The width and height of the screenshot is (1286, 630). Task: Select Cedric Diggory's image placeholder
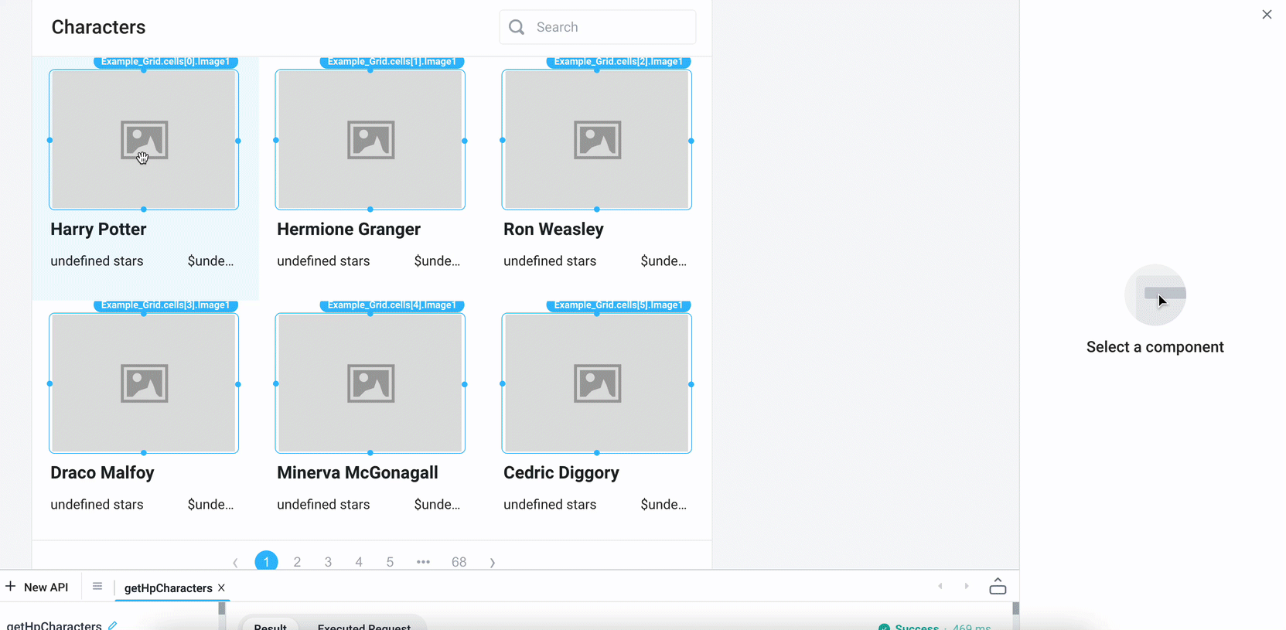(597, 383)
